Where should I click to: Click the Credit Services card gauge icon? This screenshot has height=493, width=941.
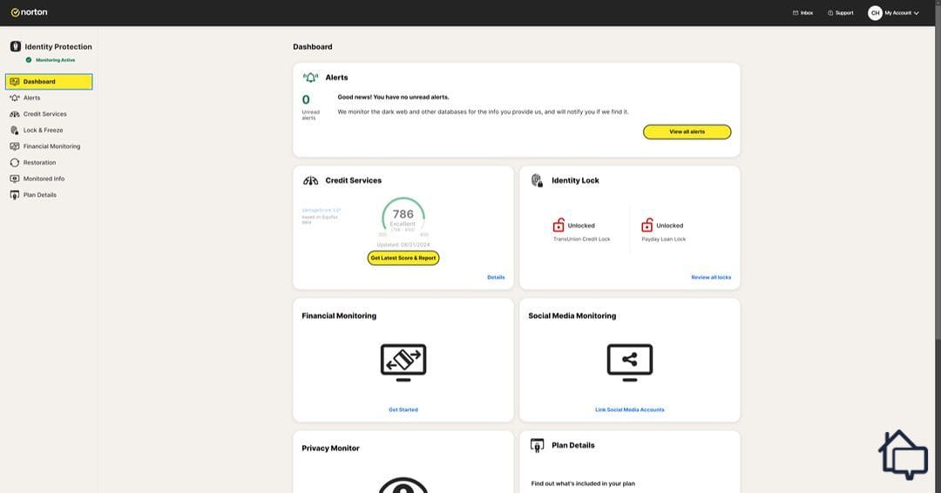pos(310,180)
